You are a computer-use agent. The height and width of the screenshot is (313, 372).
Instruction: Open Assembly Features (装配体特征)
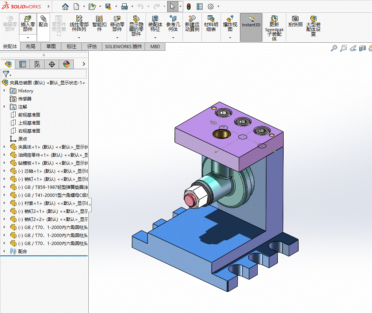pos(155,24)
